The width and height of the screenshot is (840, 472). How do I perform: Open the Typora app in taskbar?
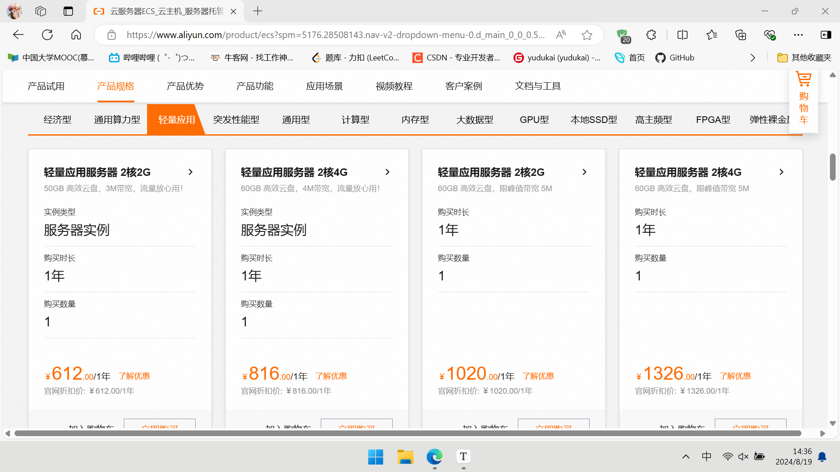point(464,457)
